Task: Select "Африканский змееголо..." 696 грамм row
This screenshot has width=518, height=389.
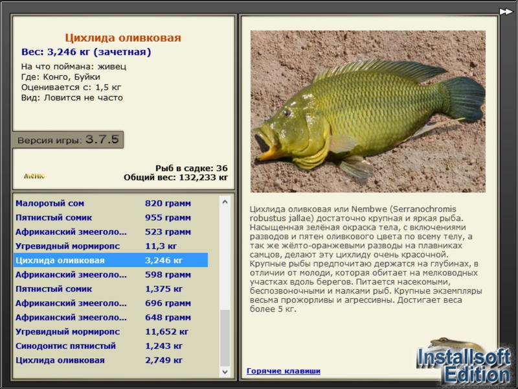Action: (111, 303)
